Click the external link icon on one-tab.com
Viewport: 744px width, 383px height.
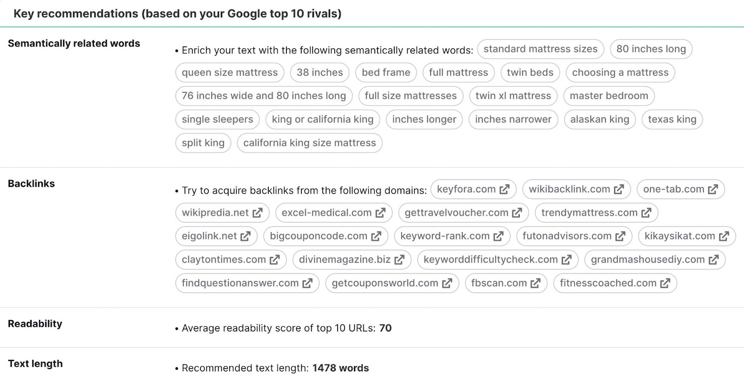(712, 189)
